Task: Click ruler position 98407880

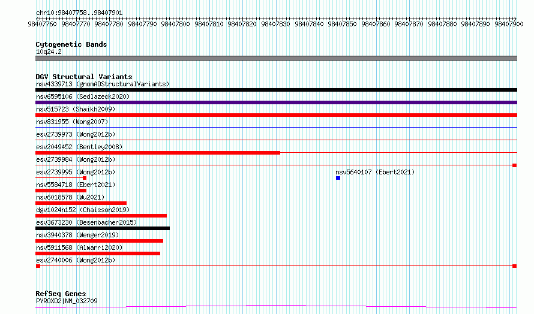Action: [442, 24]
